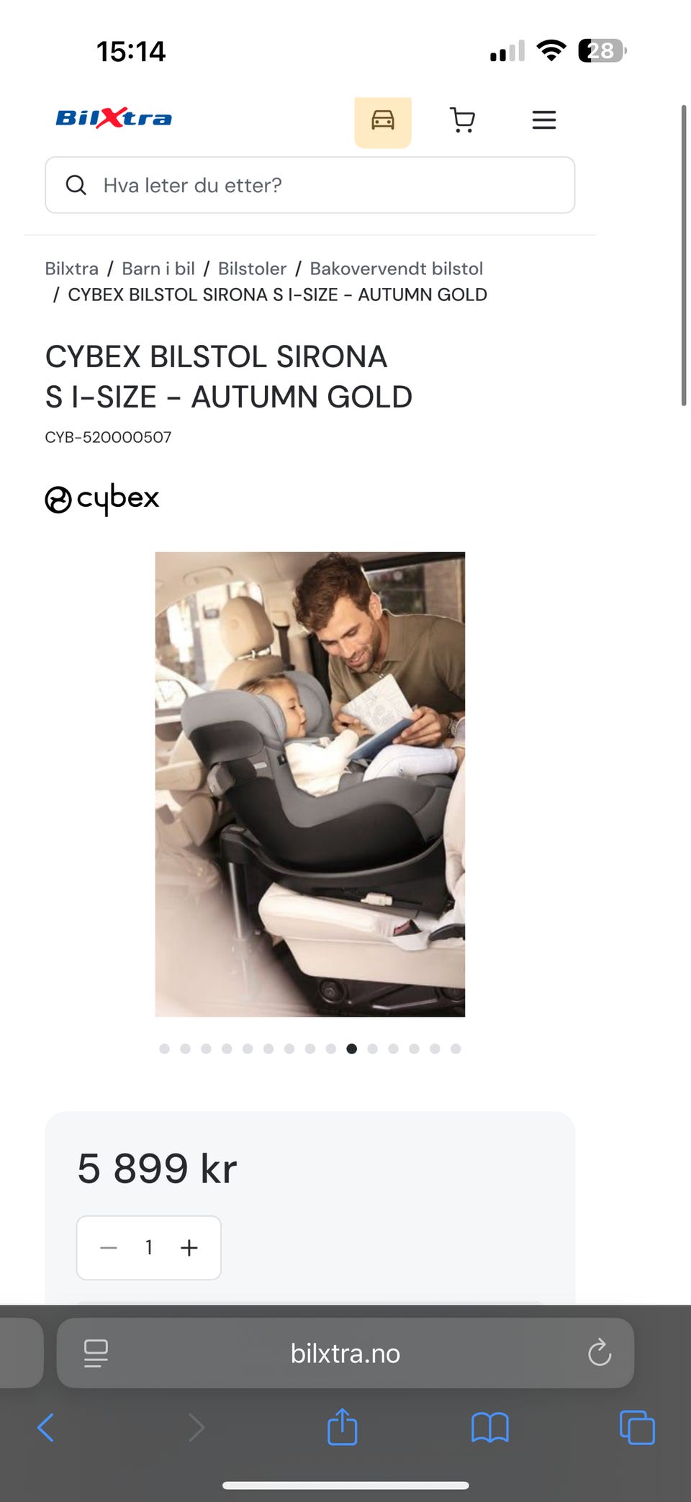Select the last image carousel dot
691x1502 pixels.
coord(456,1049)
